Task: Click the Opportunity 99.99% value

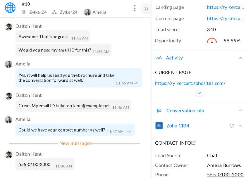Action: pyautogui.click(x=232, y=41)
